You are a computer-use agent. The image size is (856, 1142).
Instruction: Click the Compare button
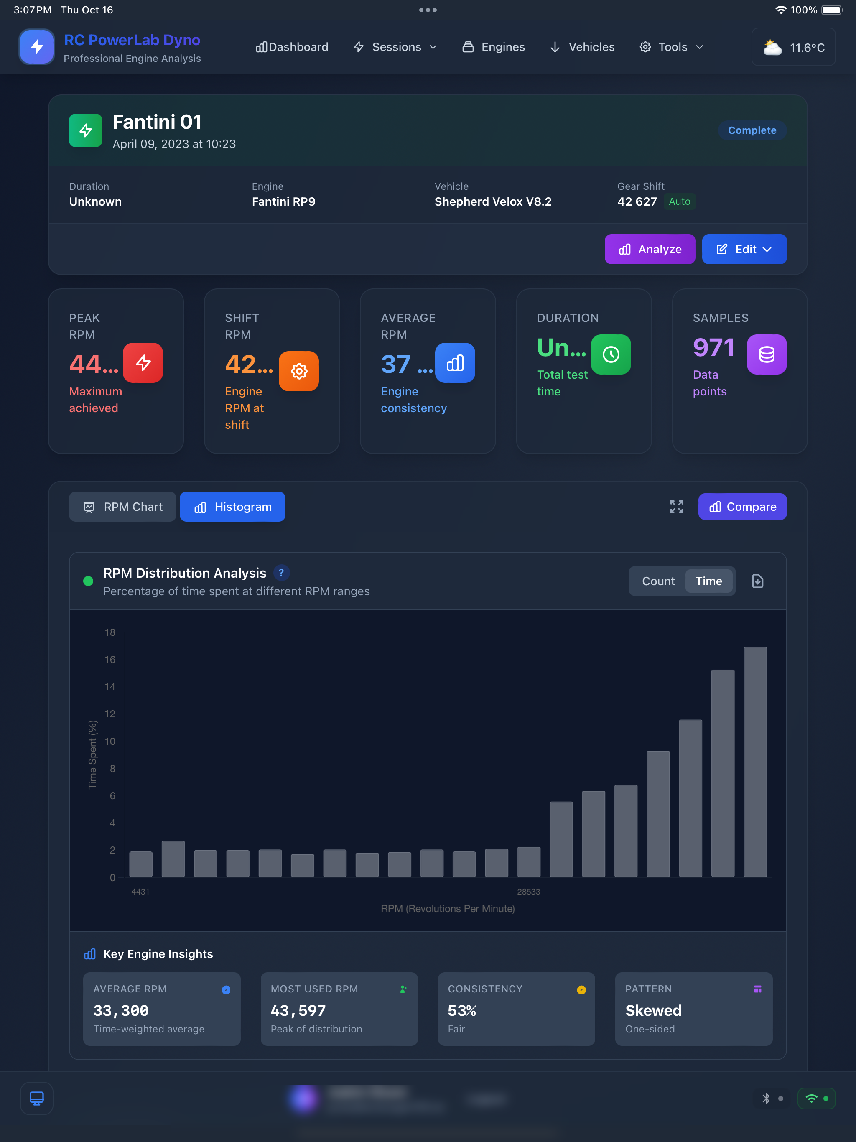point(742,507)
